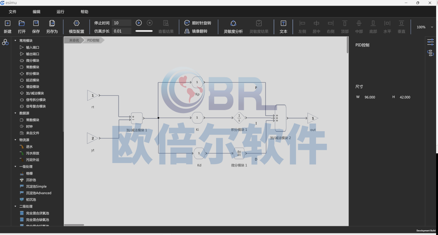Select 沉淀池Advanced in the tree
The height and width of the screenshot is (235, 438).
click(39, 193)
